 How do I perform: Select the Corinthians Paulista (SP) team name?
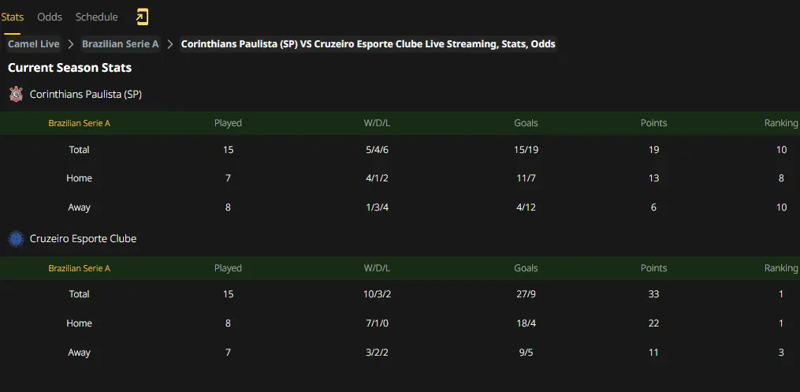pyautogui.click(x=86, y=94)
